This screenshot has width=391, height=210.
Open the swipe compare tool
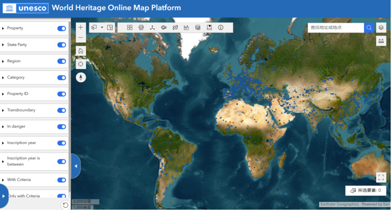pos(381,41)
